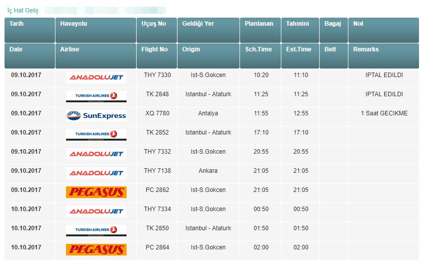This screenshot has width=421, height=260.
Task: Click the Date header cell
Action: click(30, 56)
